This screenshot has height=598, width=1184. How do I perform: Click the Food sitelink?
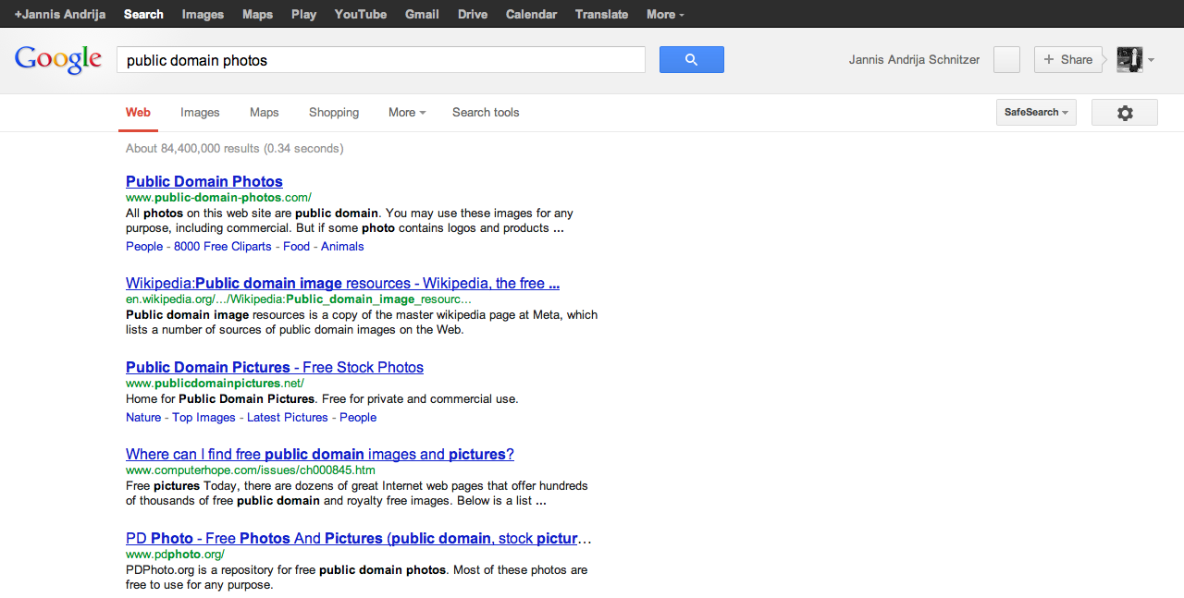(x=296, y=247)
